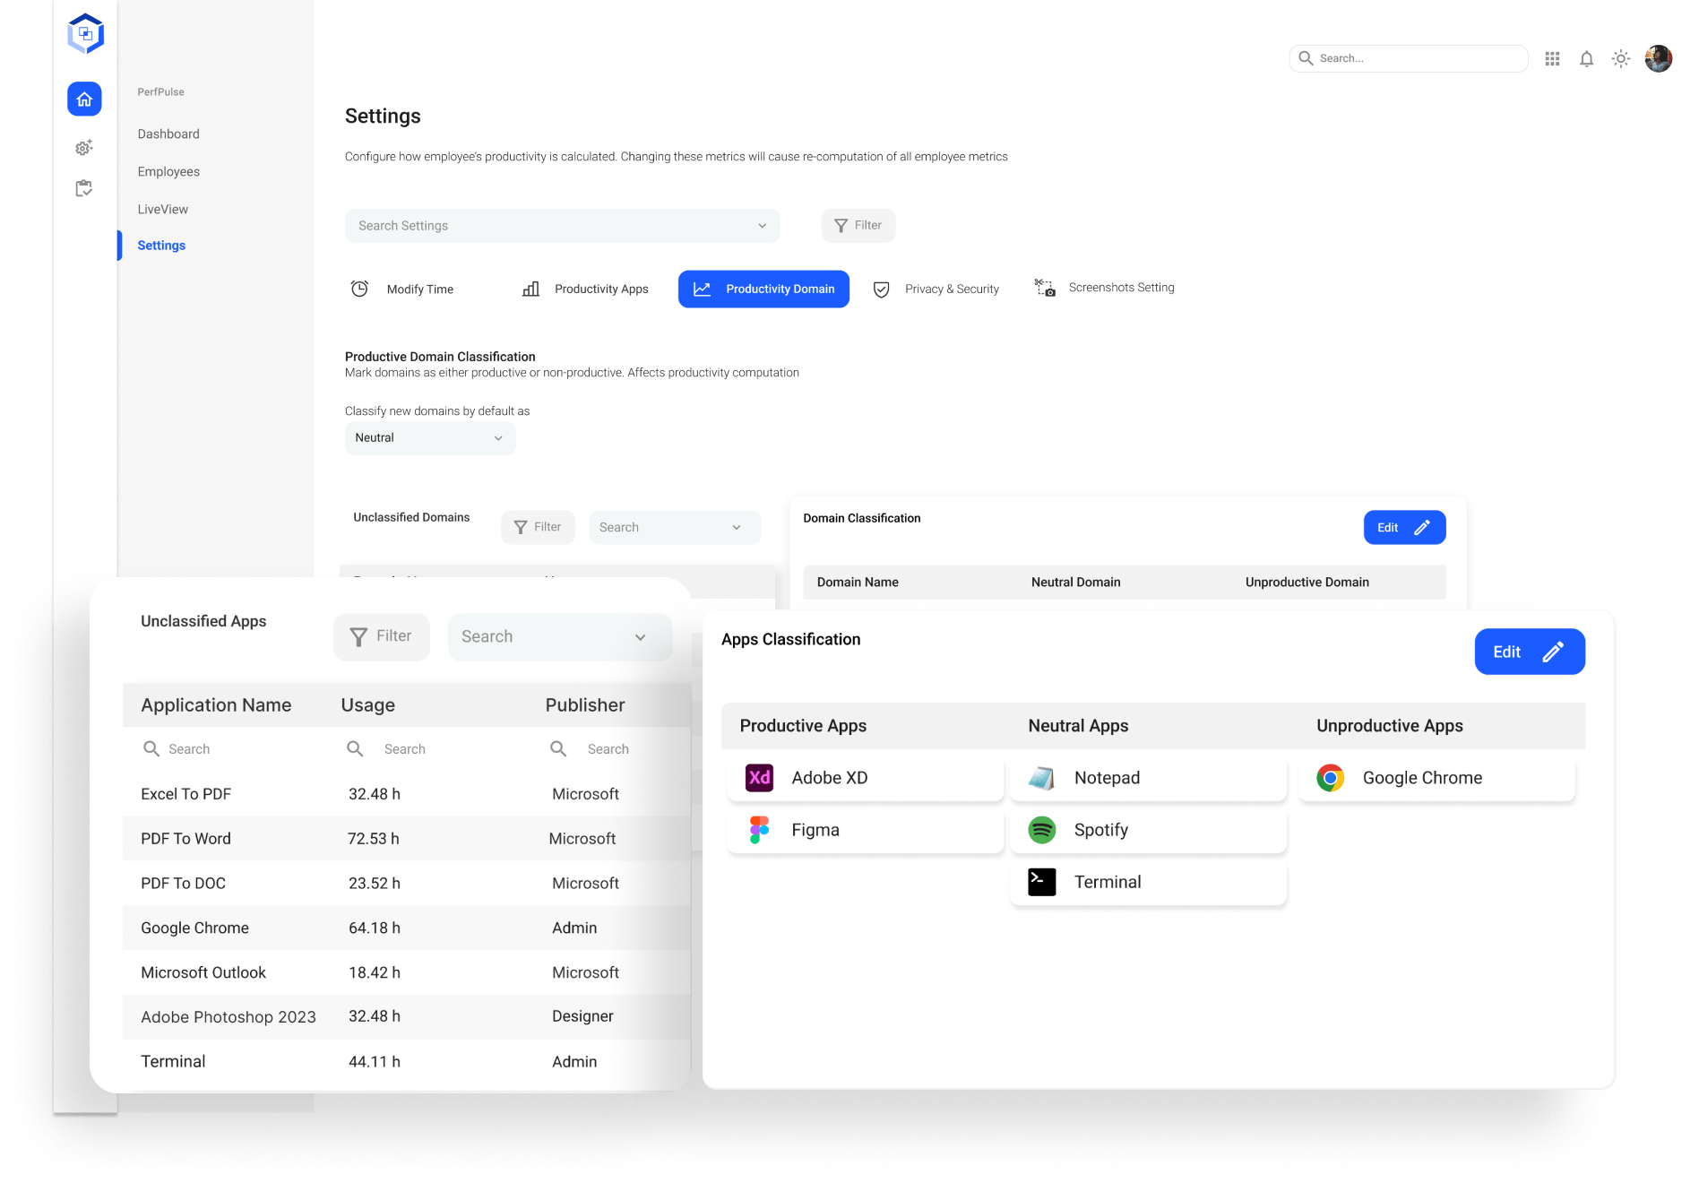Open the apps grid icon in the header
This screenshot has width=1699, height=1183.
1553,58
